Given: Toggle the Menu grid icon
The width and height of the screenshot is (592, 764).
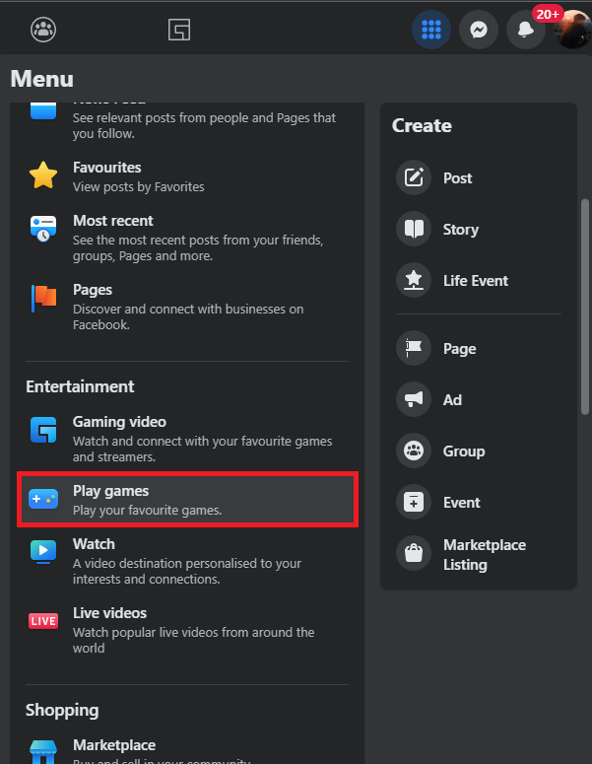Looking at the screenshot, I should click(431, 30).
